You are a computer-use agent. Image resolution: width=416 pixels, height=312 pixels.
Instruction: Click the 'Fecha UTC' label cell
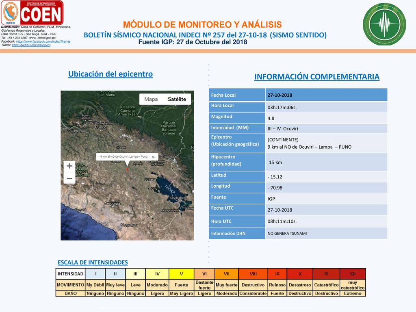point(237,209)
